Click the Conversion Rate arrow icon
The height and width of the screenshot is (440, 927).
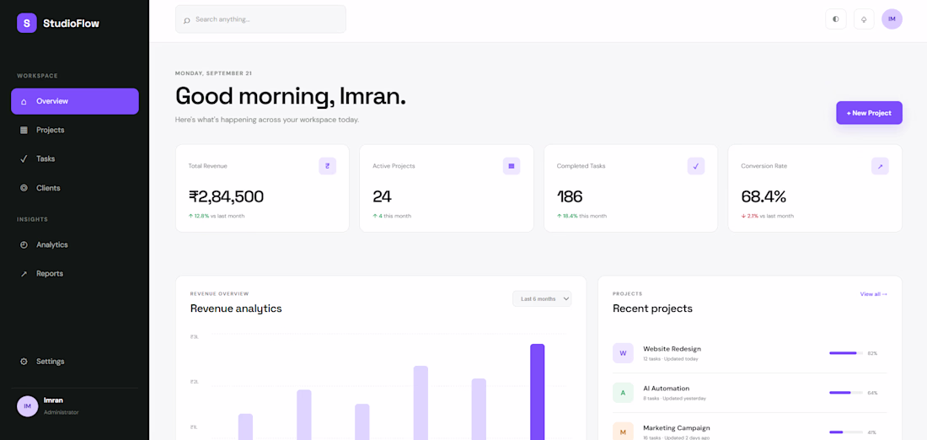point(880,166)
